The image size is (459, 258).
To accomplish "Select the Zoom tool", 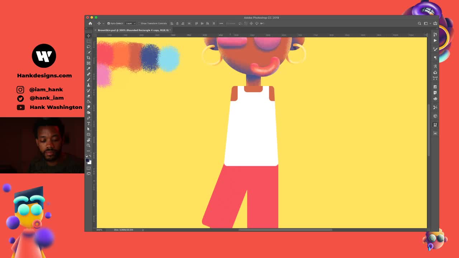I will [x=89, y=145].
